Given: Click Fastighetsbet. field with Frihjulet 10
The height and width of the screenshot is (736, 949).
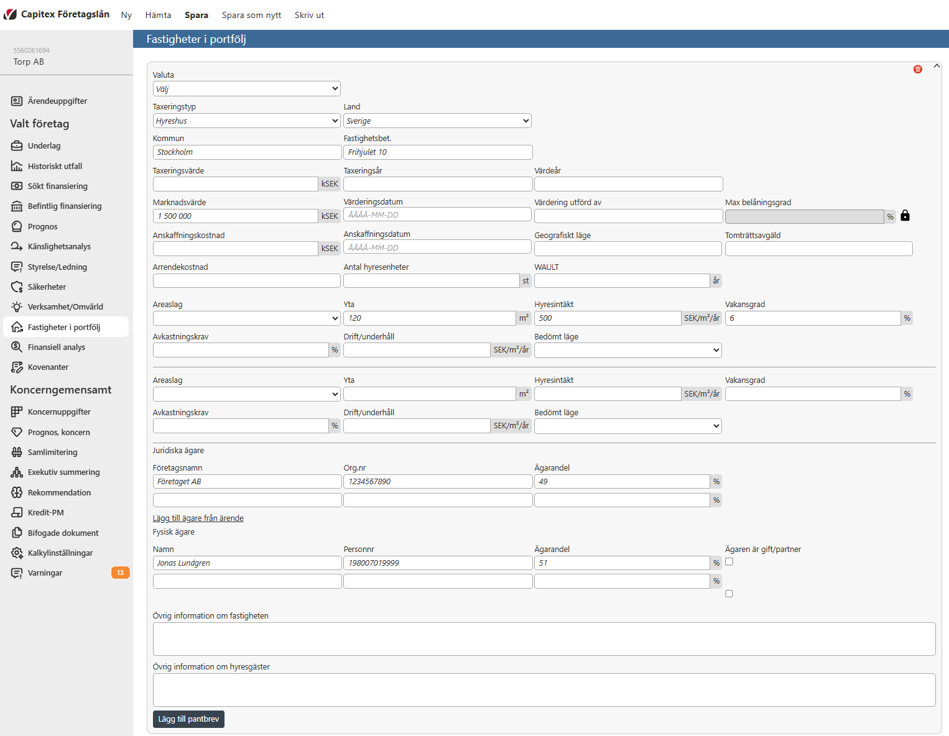Looking at the screenshot, I should (x=438, y=152).
